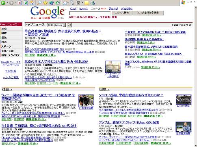The height and width of the screenshot is (147, 197).
Task: Print the page with the printer icon
Action: tap(72, 3)
